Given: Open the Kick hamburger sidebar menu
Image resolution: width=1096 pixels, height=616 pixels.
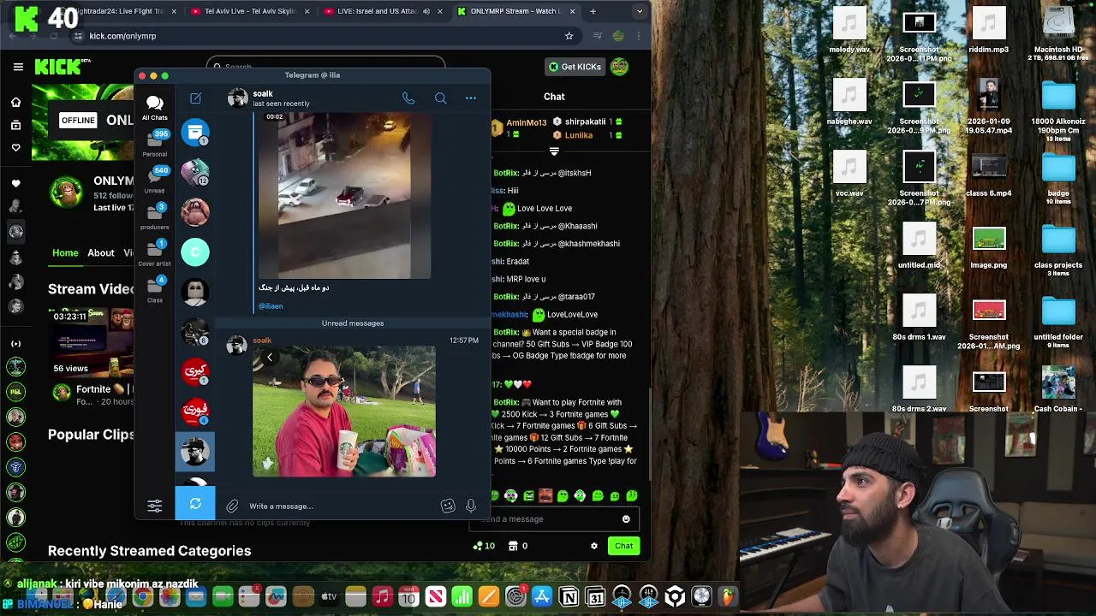Looking at the screenshot, I should click(x=18, y=67).
